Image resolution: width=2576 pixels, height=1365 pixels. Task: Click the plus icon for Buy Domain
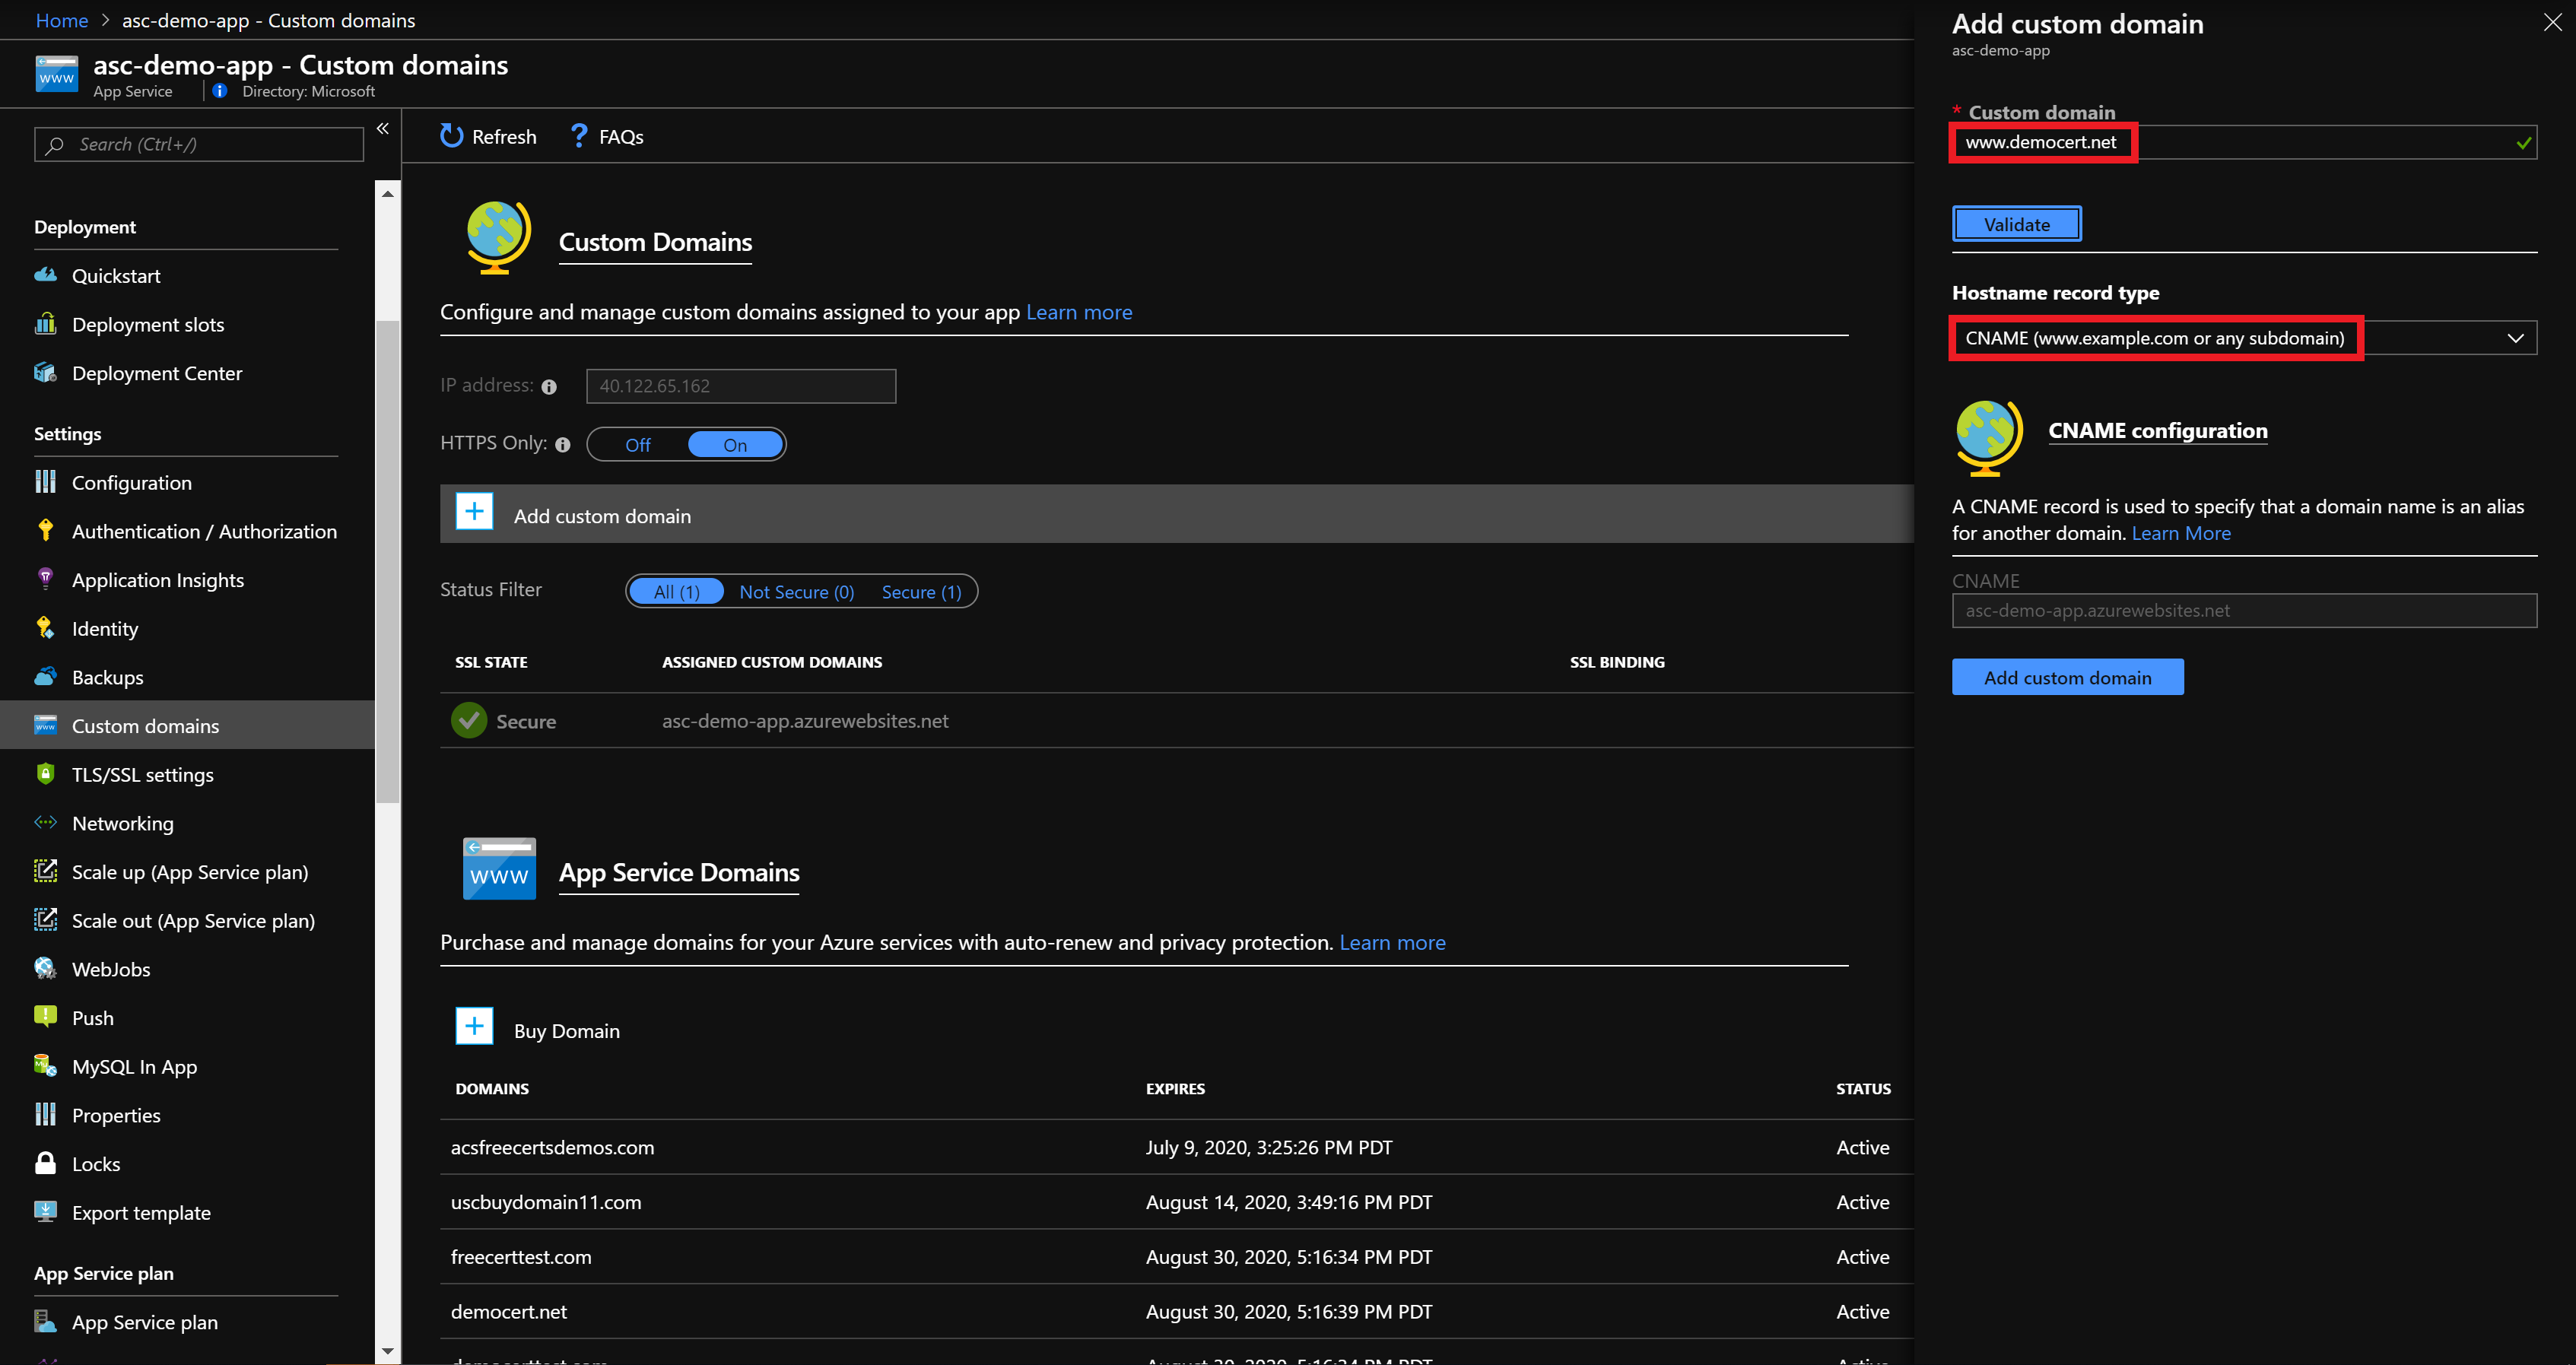click(x=474, y=1027)
